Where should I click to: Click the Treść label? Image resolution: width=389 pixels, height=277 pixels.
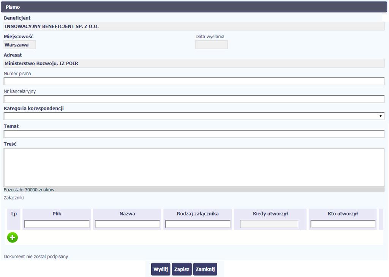coord(10,144)
